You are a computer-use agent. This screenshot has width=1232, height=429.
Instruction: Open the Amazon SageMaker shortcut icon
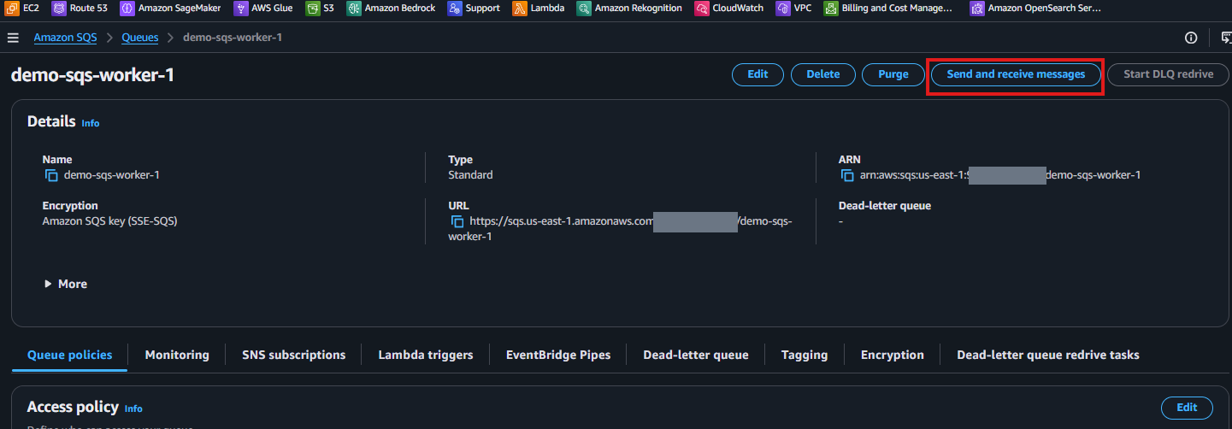[x=127, y=9]
